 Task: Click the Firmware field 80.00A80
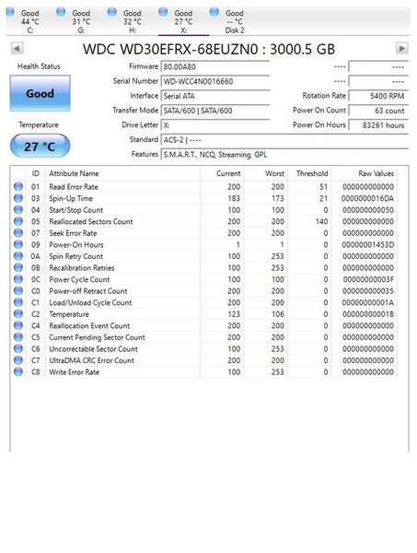point(215,66)
